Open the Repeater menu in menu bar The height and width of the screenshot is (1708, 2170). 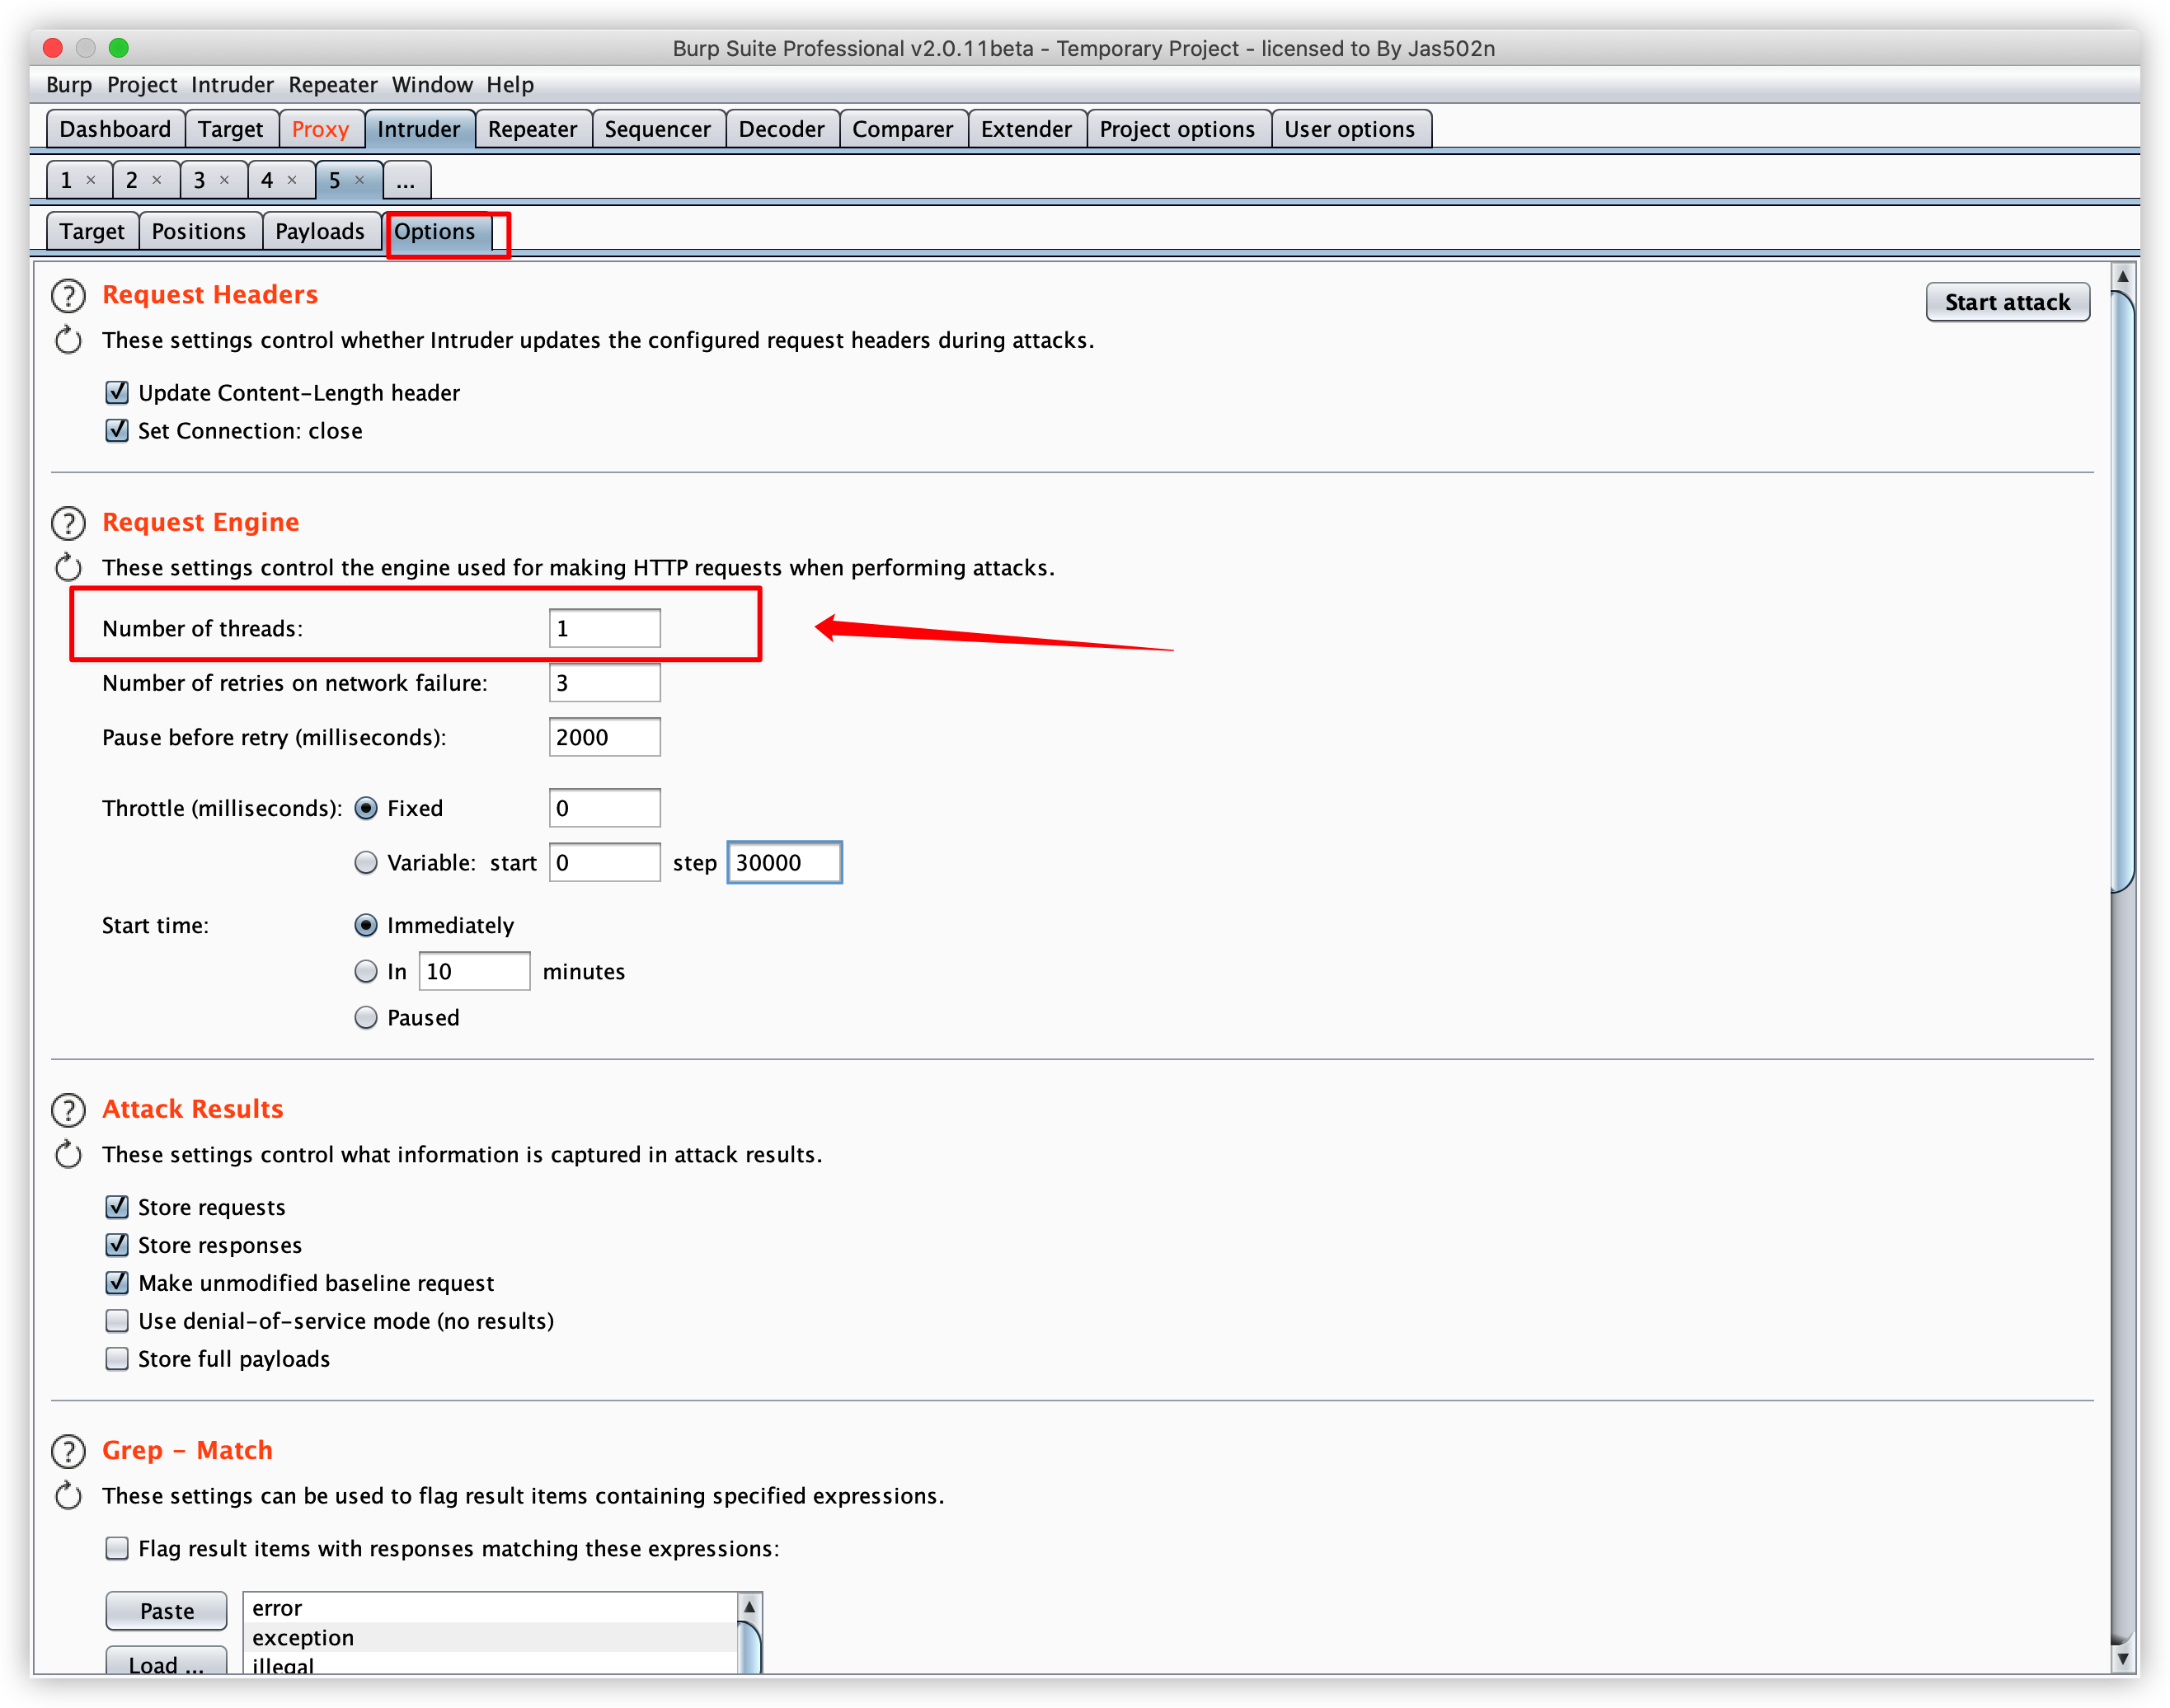point(332,85)
